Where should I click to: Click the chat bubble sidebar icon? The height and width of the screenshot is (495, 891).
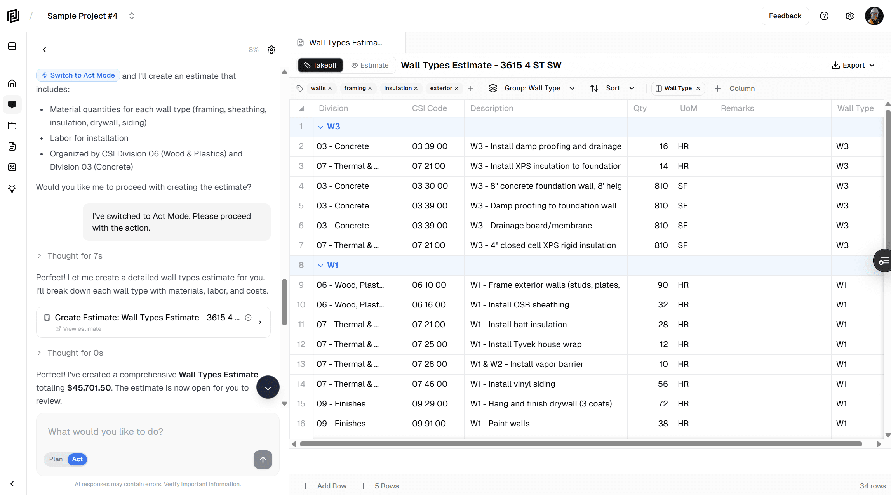tap(12, 104)
